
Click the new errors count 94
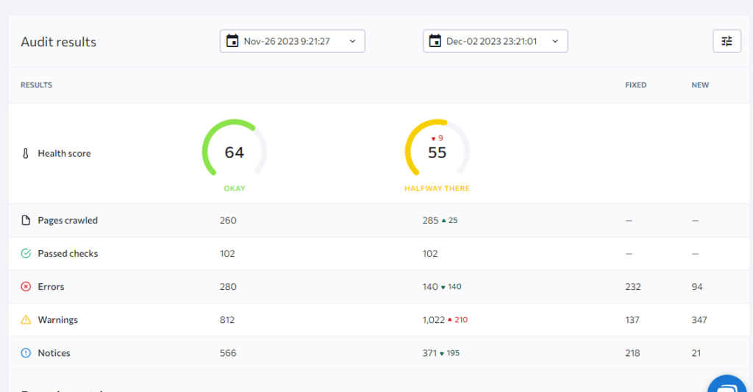pos(697,286)
